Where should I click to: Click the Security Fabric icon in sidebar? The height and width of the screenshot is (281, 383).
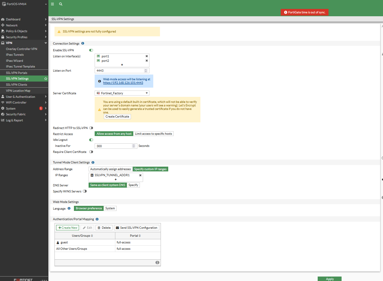click(x=3, y=114)
